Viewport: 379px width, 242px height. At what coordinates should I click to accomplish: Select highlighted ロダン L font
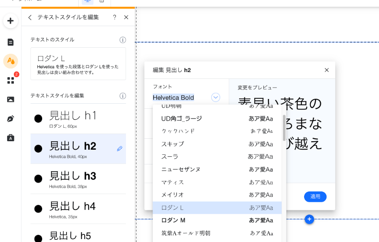217,207
